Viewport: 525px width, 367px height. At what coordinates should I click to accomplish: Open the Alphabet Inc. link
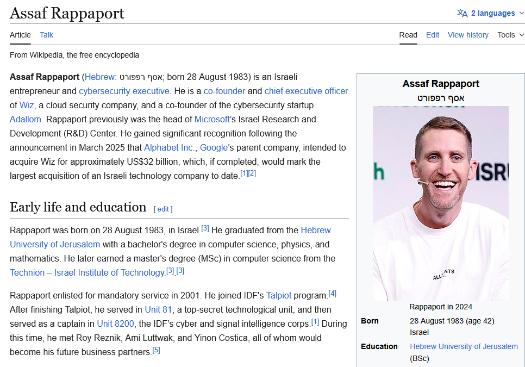[x=169, y=148]
